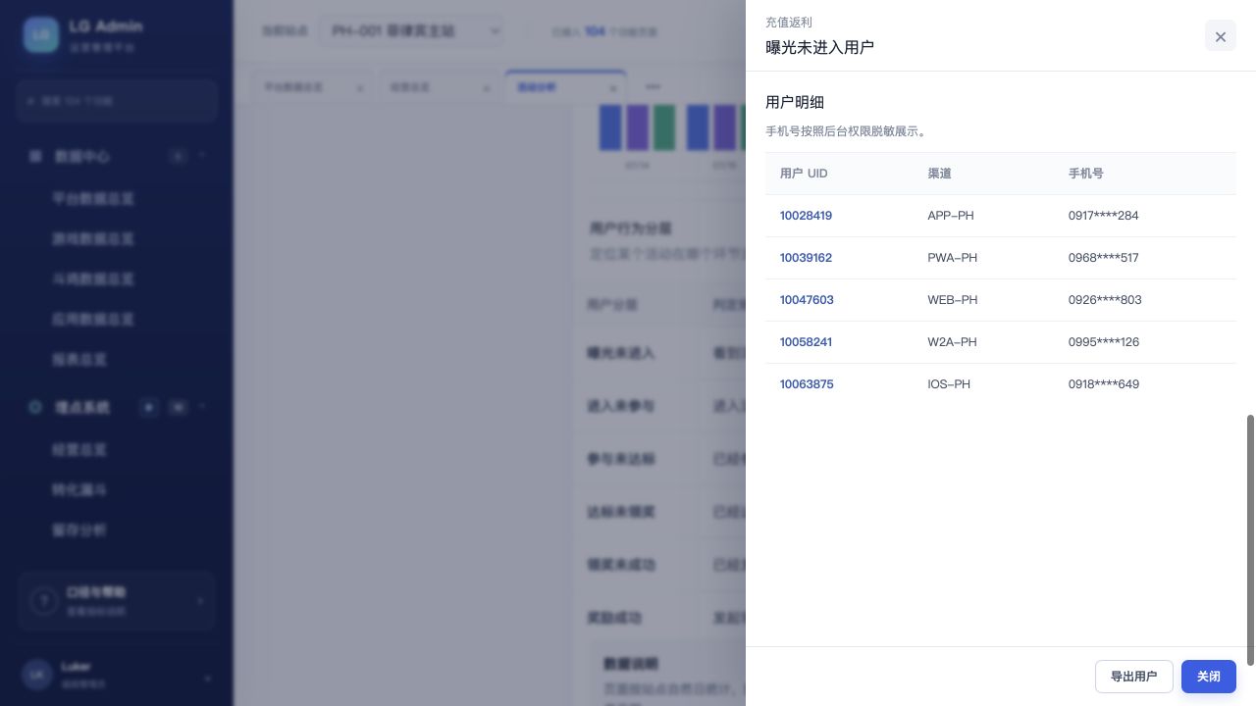Image resolution: width=1256 pixels, height=706 pixels.
Task: Open 报表总览 in the sidebar
Action: pos(79,360)
